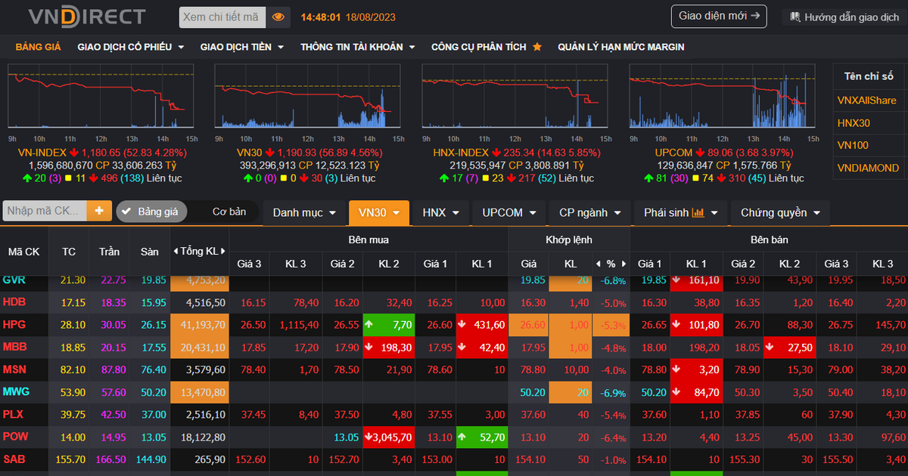Viewport: 908px width, 476px height.
Task: Expand the Danh mục dropdown
Action: coord(304,213)
